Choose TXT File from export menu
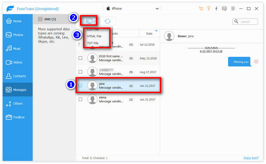The width and height of the screenshot is (266, 164). (93, 43)
